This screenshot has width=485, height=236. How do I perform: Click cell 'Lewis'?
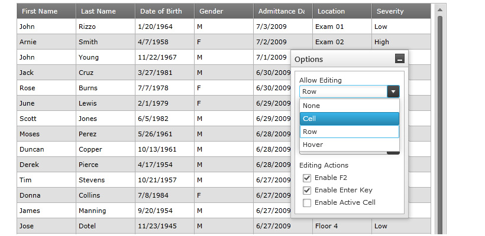point(105,103)
